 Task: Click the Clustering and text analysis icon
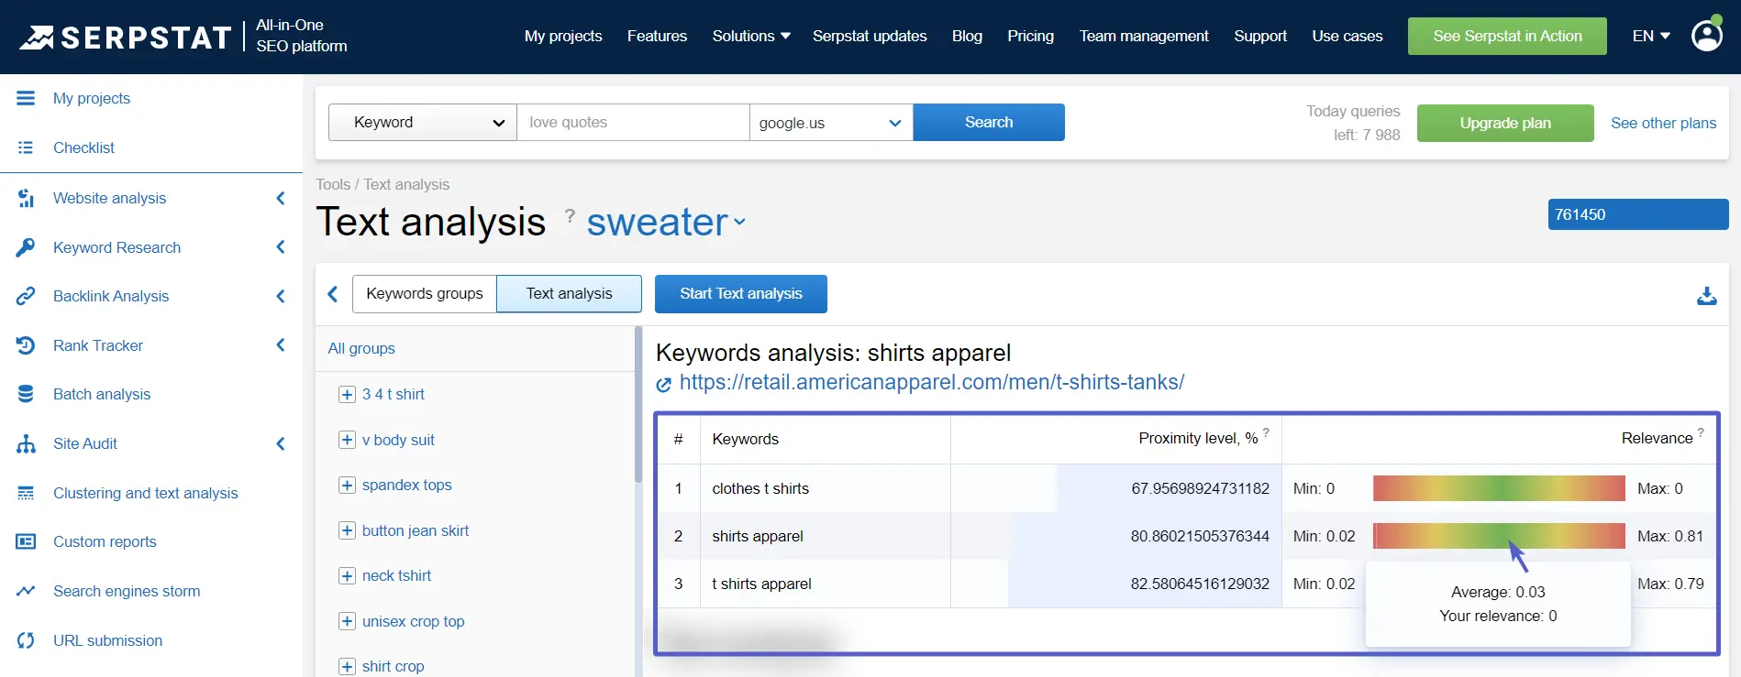26,493
